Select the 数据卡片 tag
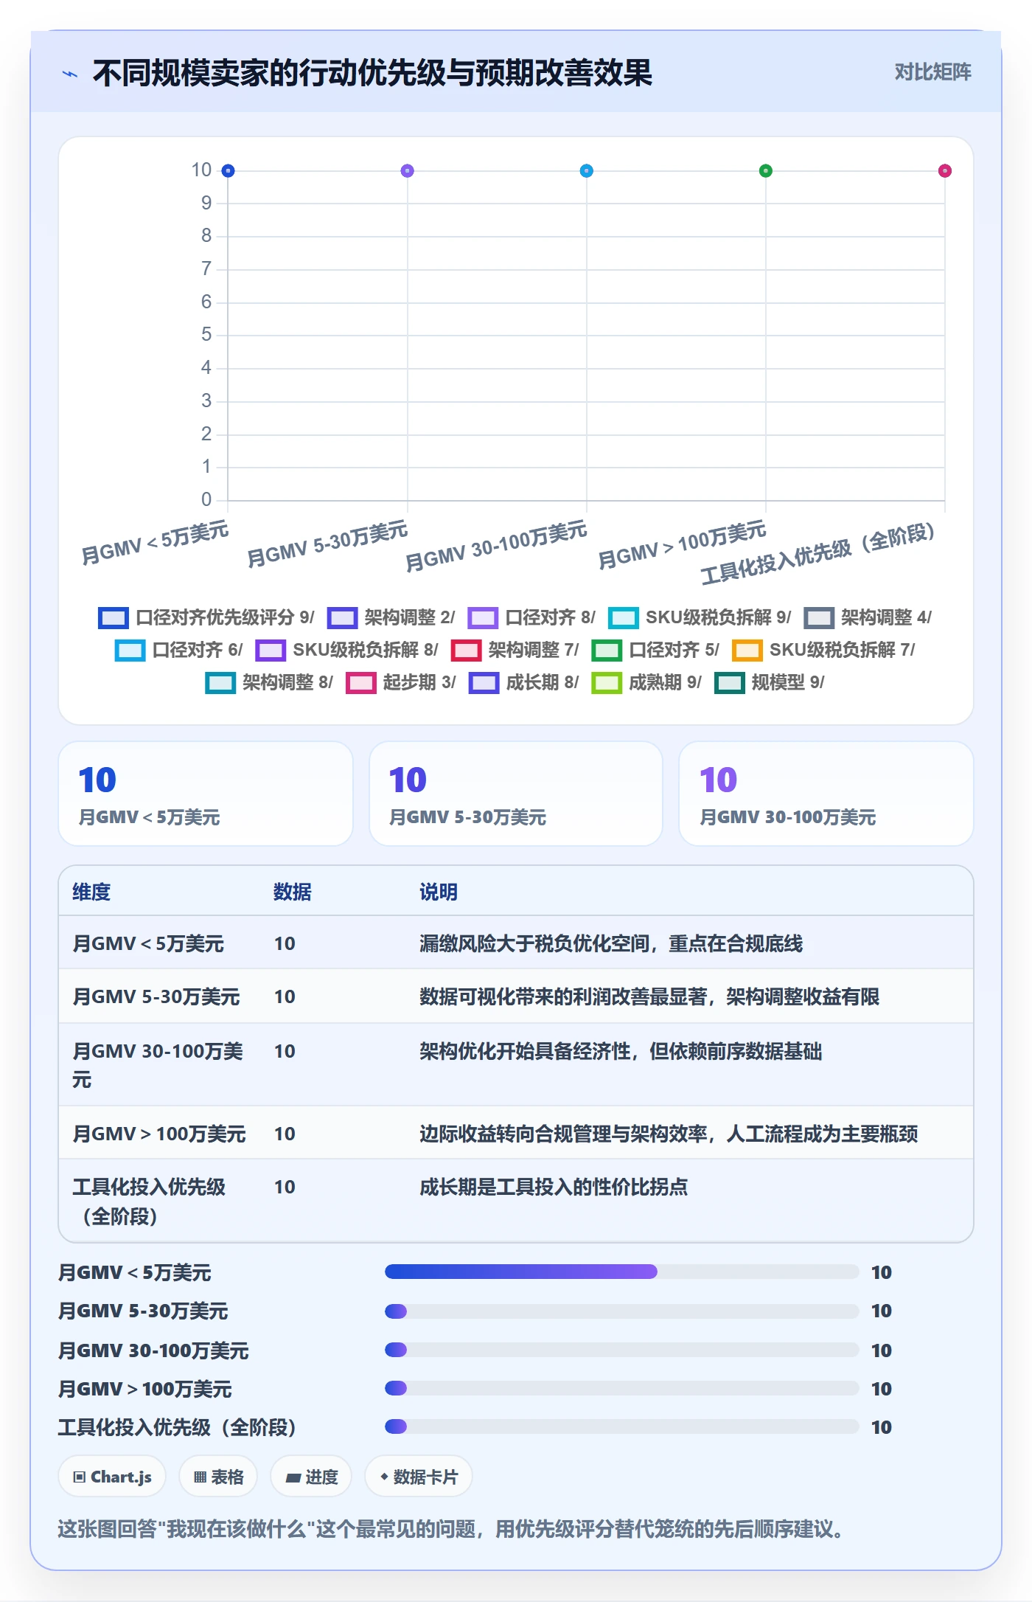Screen dimensions: 1032x1602 [x=419, y=1477]
